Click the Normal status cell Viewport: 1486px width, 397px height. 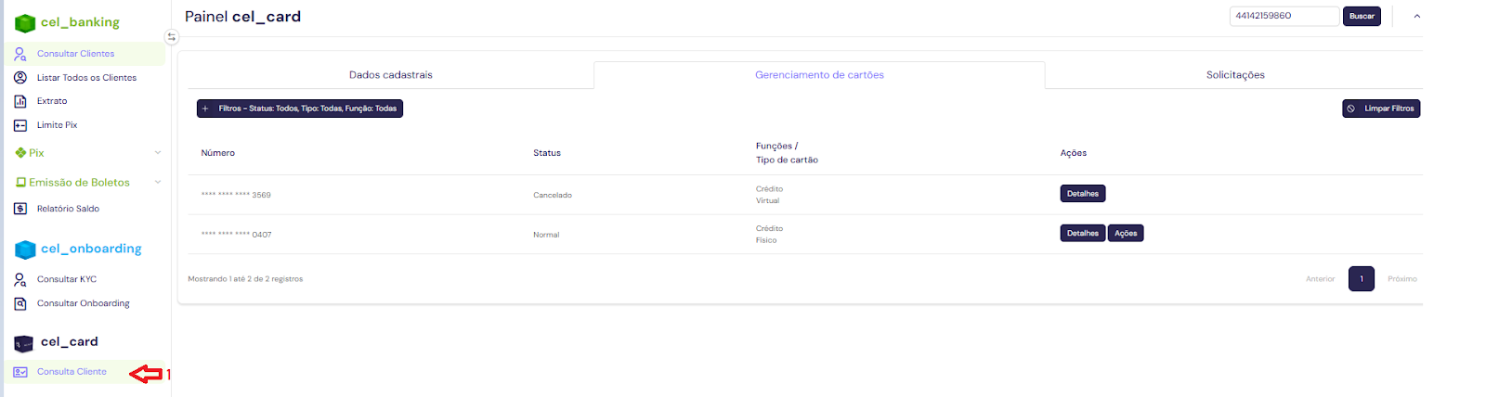point(546,235)
